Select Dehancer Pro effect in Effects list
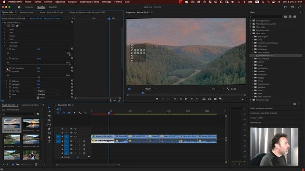The width and height of the screenshot is (305, 171). (x=266, y=56)
